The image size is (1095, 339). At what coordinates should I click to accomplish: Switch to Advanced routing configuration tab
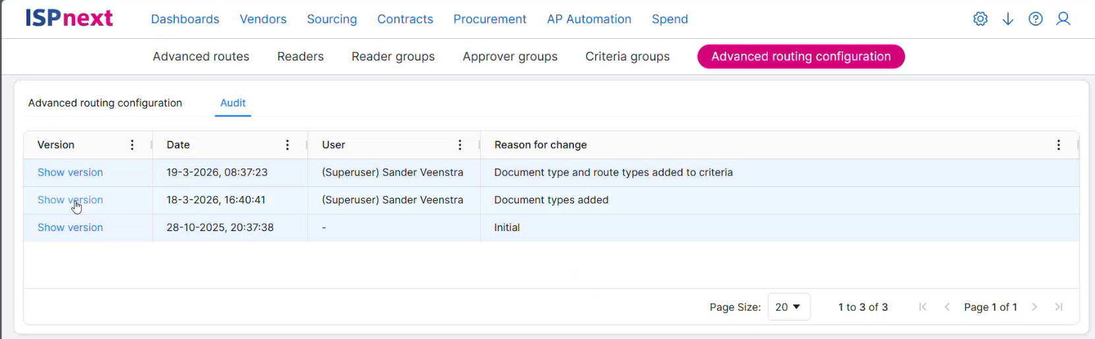tap(105, 103)
